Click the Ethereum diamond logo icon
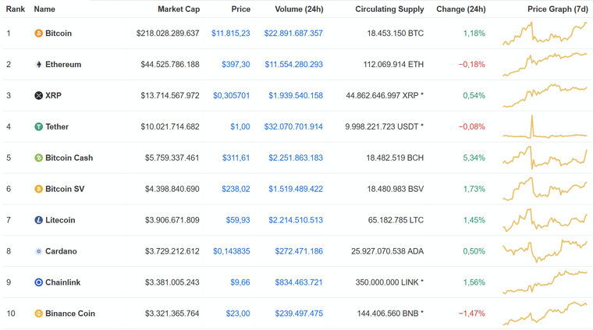Viewport: 593px width, 330px height. tap(38, 64)
